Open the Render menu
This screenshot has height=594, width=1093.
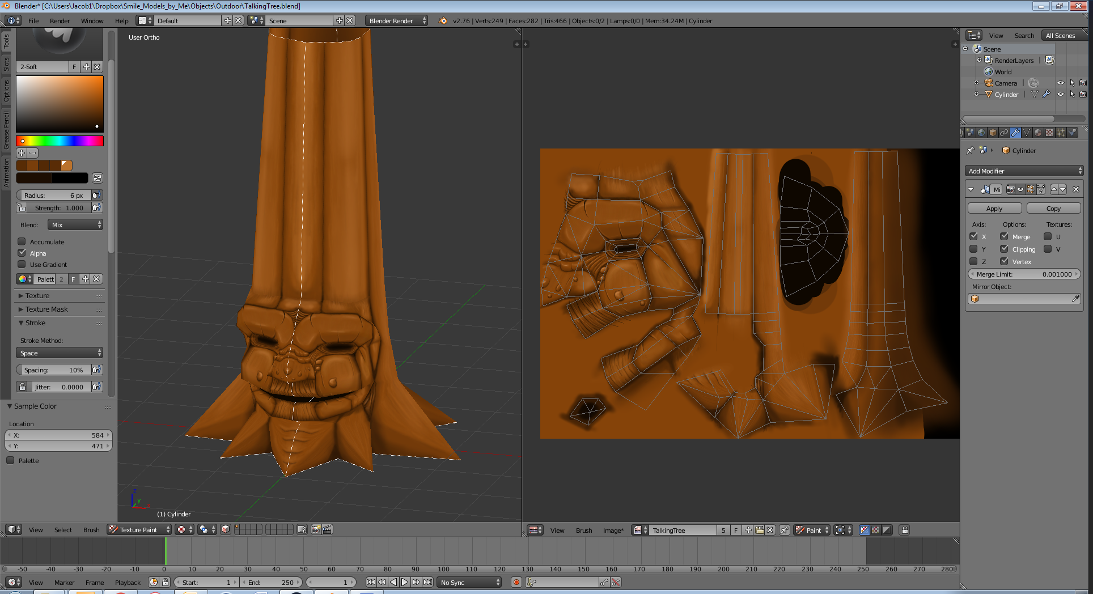click(60, 21)
